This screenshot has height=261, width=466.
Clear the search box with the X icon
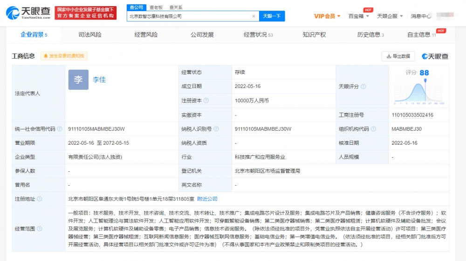tap(254, 16)
